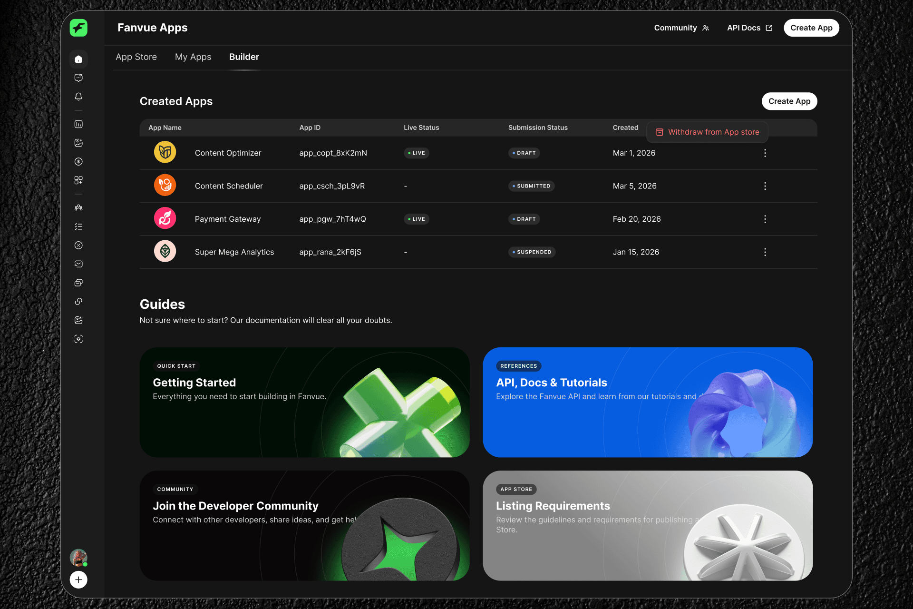Open three-dot menu for Content Optimizer
913x609 pixels.
point(765,153)
